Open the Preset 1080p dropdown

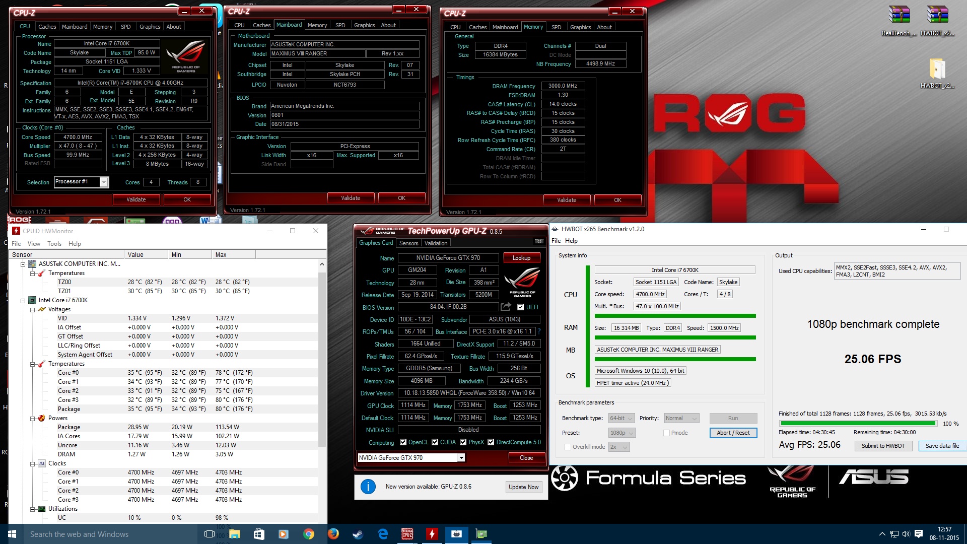(x=622, y=433)
